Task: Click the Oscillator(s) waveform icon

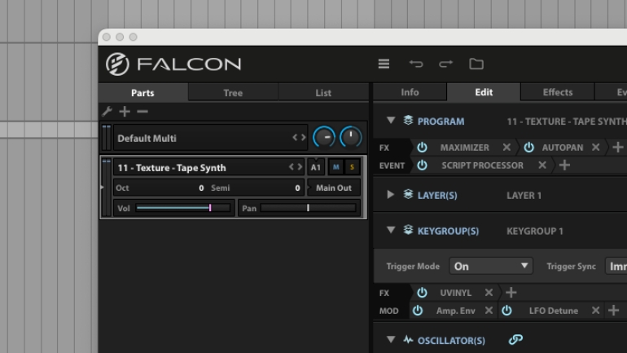Action: [x=408, y=340]
